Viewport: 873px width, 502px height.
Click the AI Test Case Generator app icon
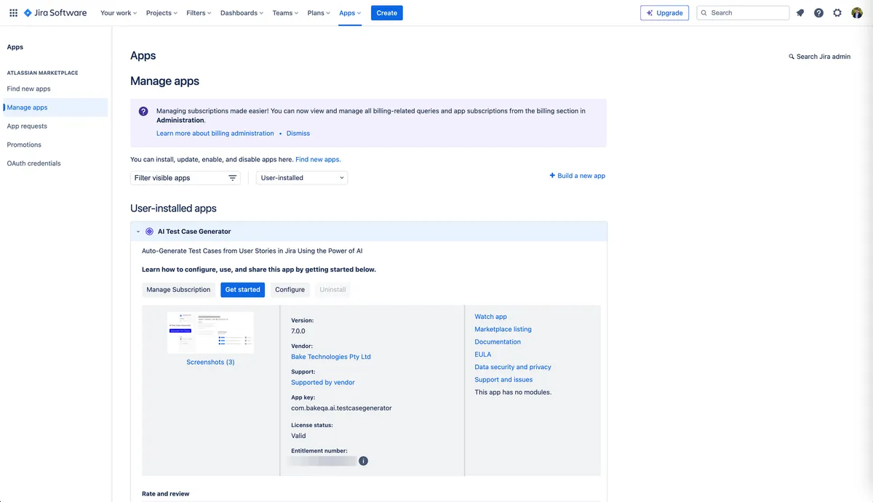click(149, 232)
